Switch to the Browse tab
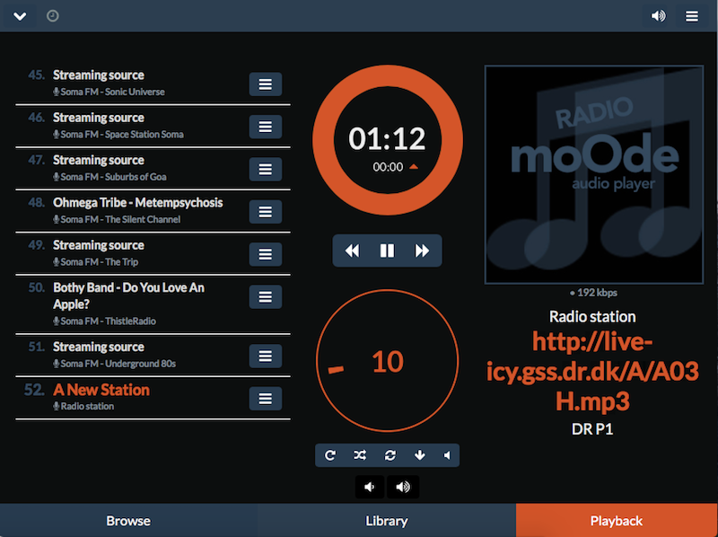The height and width of the screenshot is (537, 718). tap(128, 521)
